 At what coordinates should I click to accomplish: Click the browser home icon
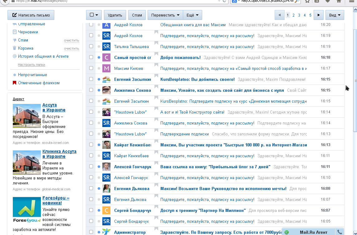pos(339,1)
